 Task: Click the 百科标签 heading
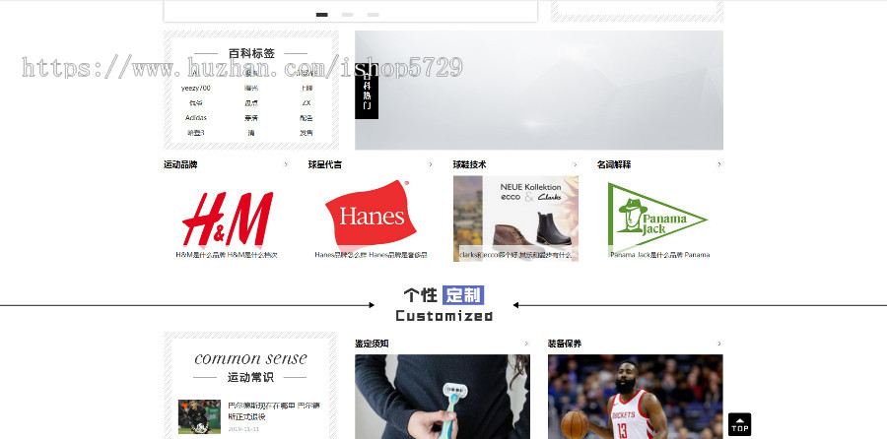251,54
